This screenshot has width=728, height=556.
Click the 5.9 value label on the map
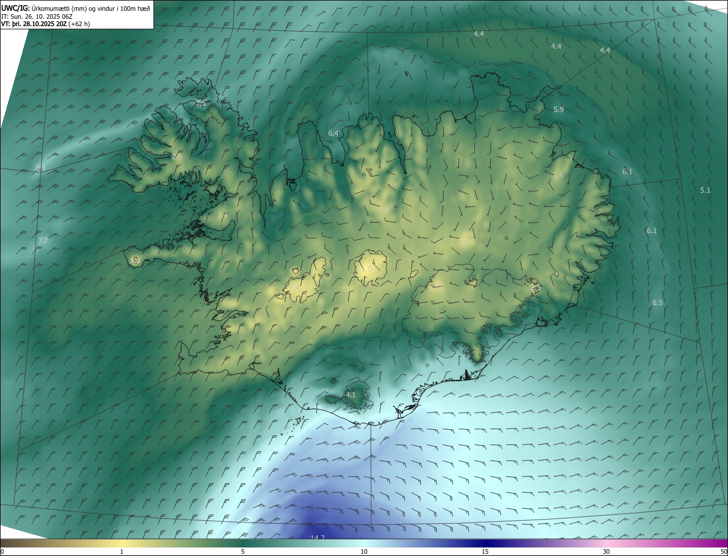pyautogui.click(x=559, y=109)
